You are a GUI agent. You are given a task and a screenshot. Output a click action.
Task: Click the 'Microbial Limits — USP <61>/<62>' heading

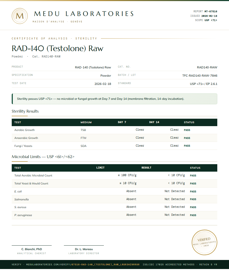[43, 157]
